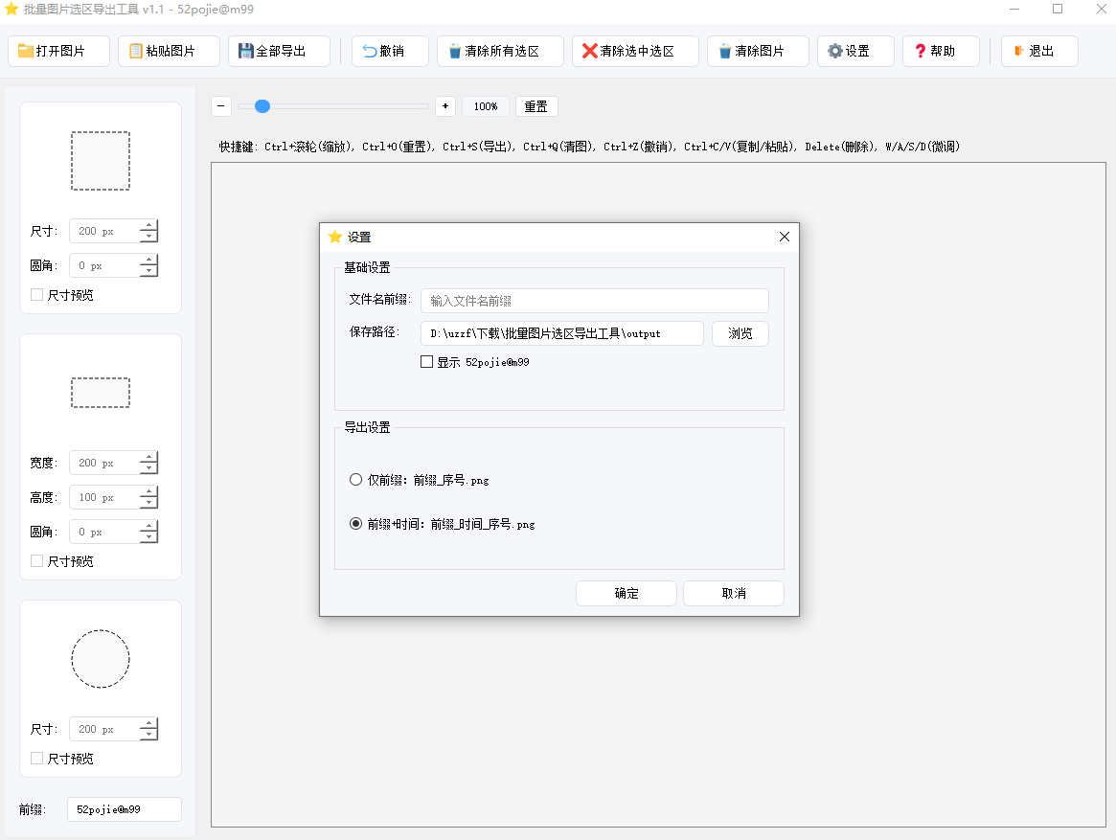This screenshot has height=840, width=1116.
Task: Click the Clear All Selections bucket icon
Action: pos(455,52)
